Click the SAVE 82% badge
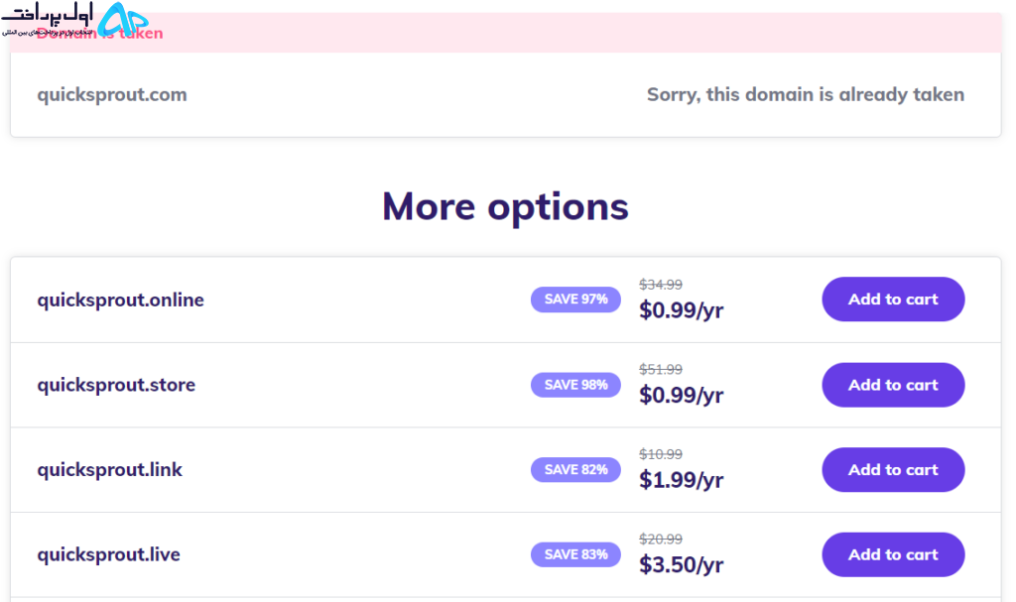The image size is (1016, 602). click(x=575, y=470)
